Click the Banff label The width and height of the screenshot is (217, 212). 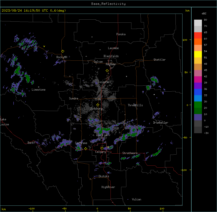pos(31,143)
